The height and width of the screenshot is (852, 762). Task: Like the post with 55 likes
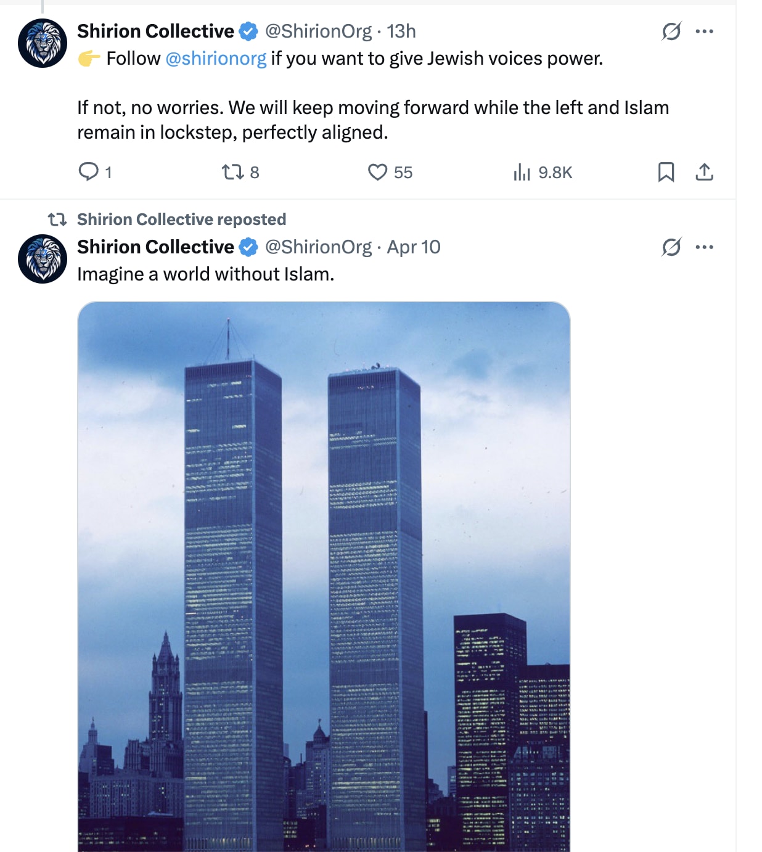(x=390, y=172)
